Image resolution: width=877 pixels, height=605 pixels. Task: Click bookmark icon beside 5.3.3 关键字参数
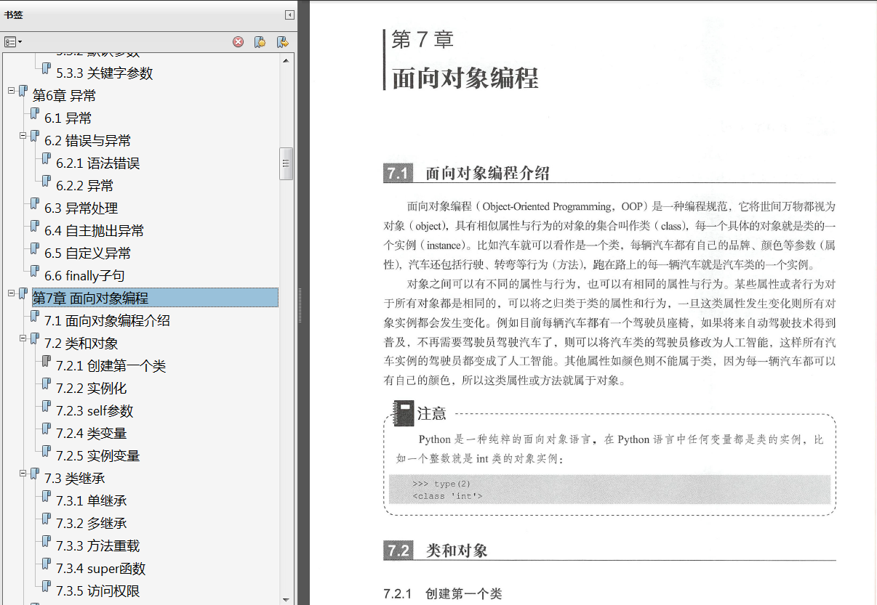click(x=47, y=70)
